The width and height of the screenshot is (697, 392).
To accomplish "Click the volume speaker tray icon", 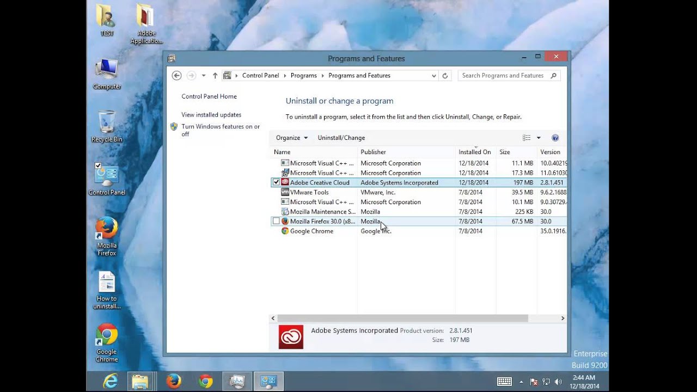I will point(558,382).
